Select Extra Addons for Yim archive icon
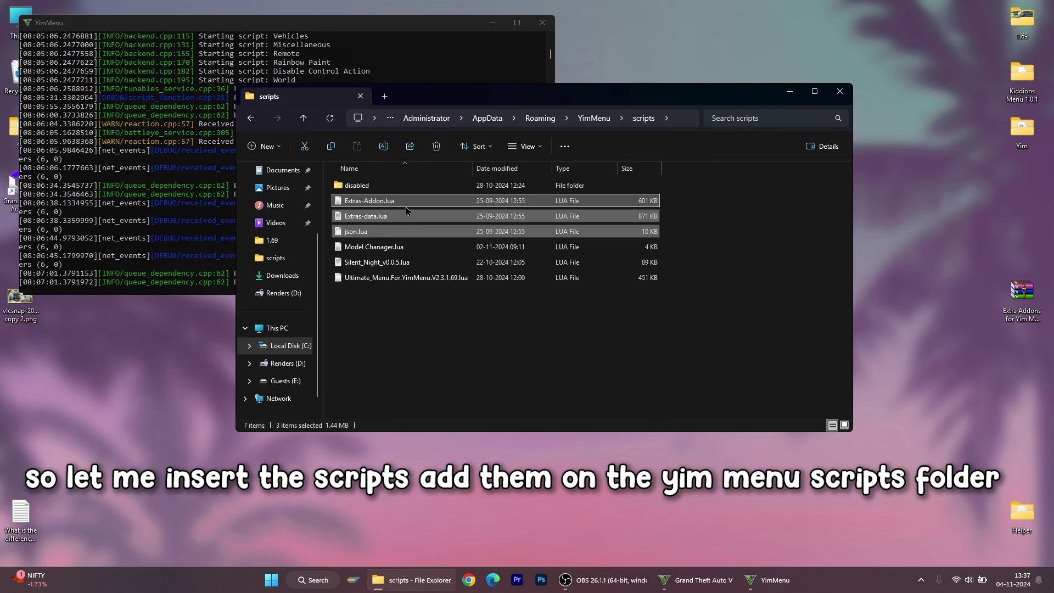 [1022, 301]
